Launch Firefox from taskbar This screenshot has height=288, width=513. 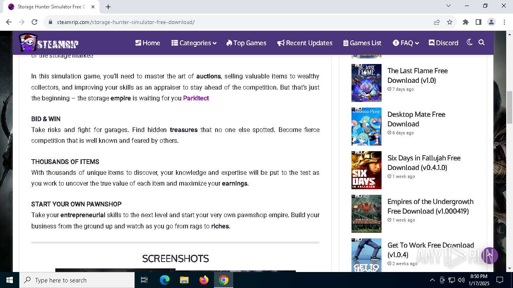click(x=204, y=280)
